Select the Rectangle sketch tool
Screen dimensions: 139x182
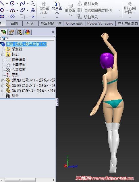pos(2,10)
